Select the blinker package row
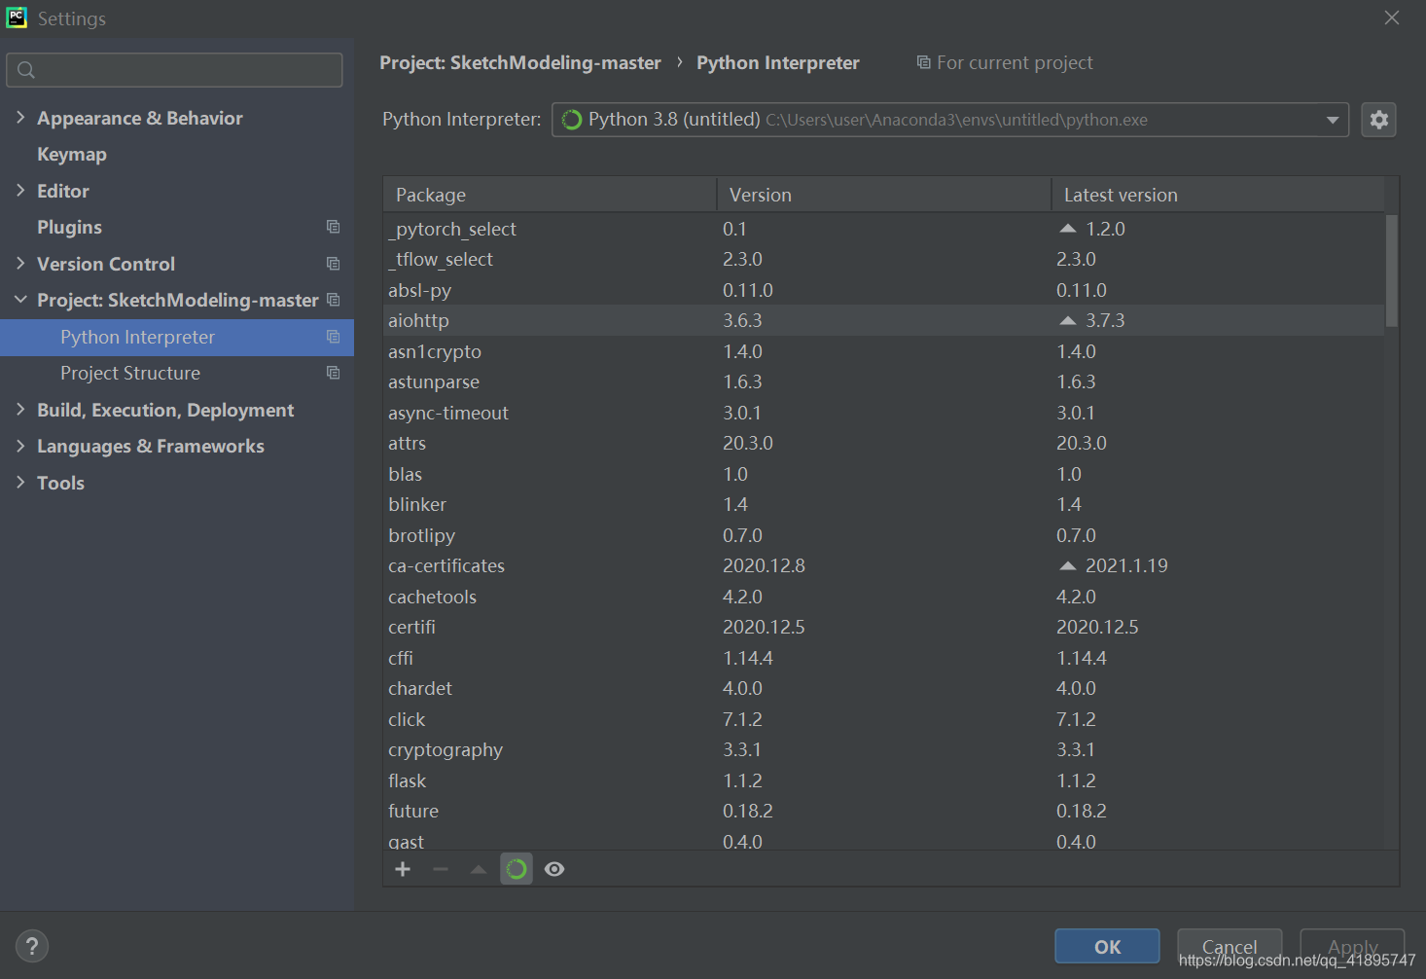Viewport: 1426px width, 979px height. point(884,504)
